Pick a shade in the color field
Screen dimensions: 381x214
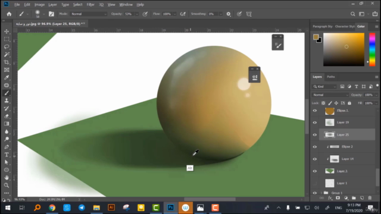click(x=343, y=49)
